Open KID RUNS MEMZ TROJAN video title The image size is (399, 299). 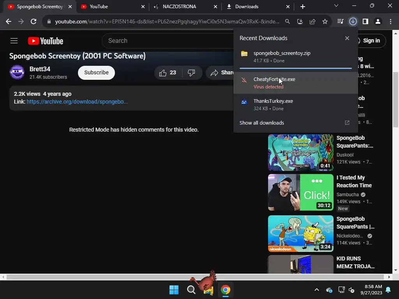click(355, 262)
